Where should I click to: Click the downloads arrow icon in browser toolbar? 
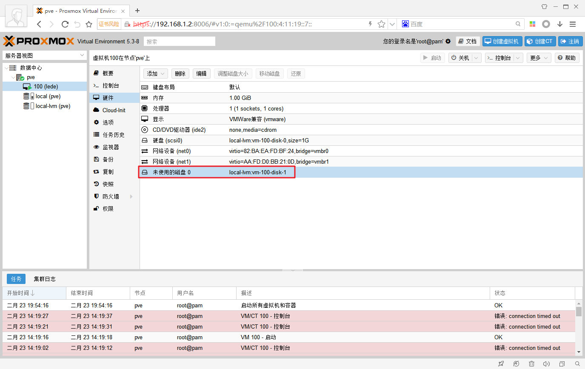click(560, 24)
